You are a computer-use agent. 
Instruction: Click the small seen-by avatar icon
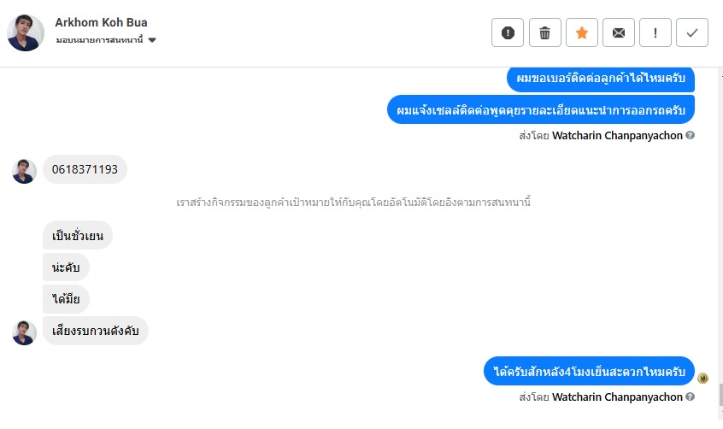(x=703, y=378)
